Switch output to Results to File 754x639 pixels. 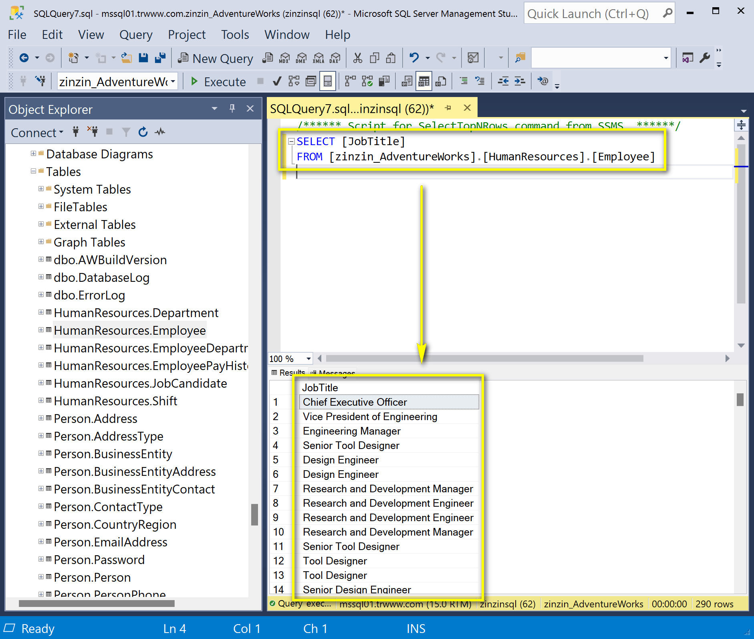coord(441,81)
